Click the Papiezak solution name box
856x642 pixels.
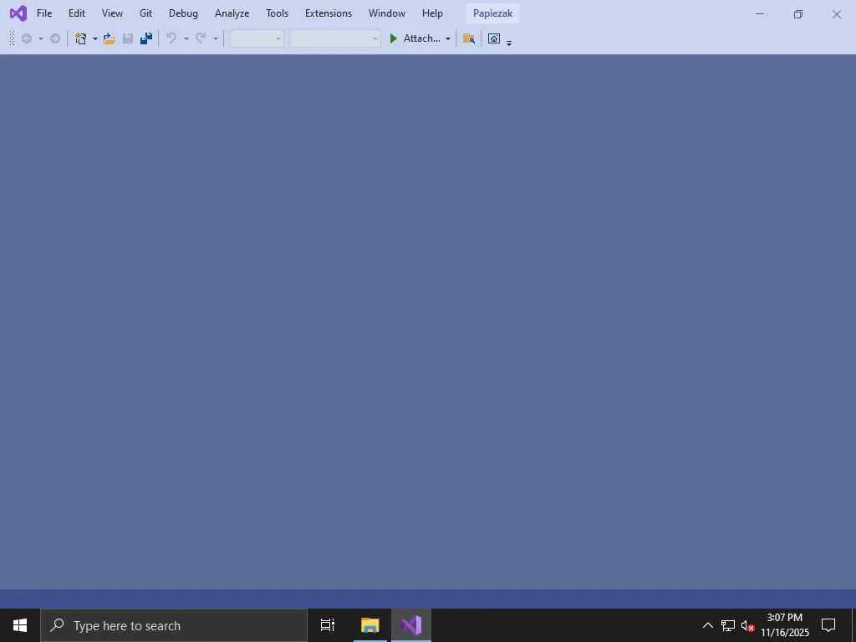click(x=492, y=13)
